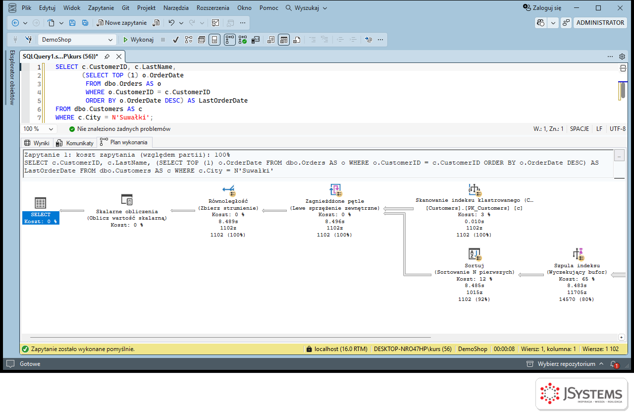This screenshot has height=414, width=634.
Task: Switch to the Wyniki tab
Action: point(37,143)
